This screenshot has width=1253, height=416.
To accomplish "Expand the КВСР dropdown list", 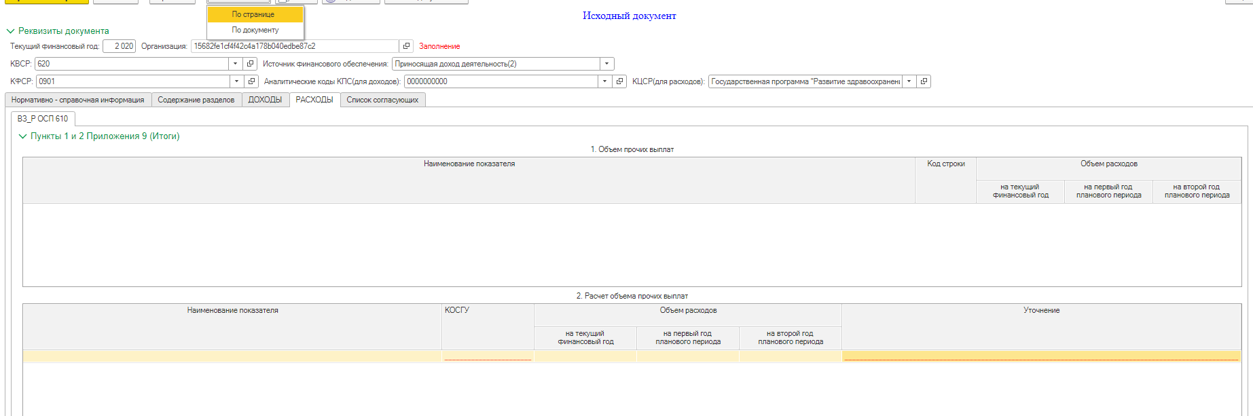I will tap(235, 64).
